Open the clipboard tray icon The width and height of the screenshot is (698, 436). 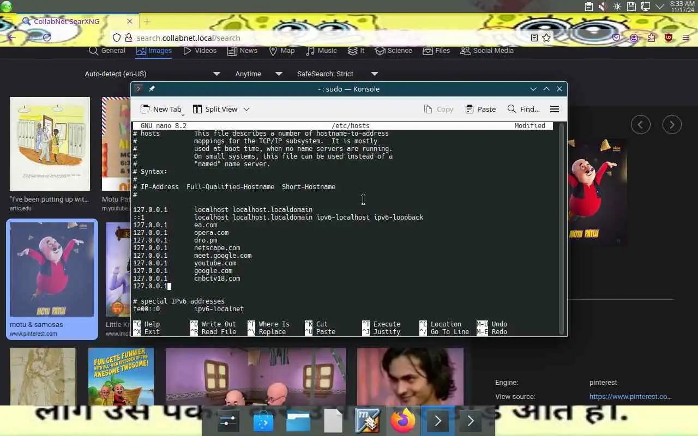(589, 7)
